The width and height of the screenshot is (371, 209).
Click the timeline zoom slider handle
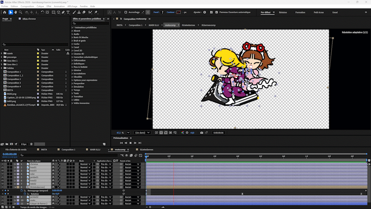(x=150, y=207)
